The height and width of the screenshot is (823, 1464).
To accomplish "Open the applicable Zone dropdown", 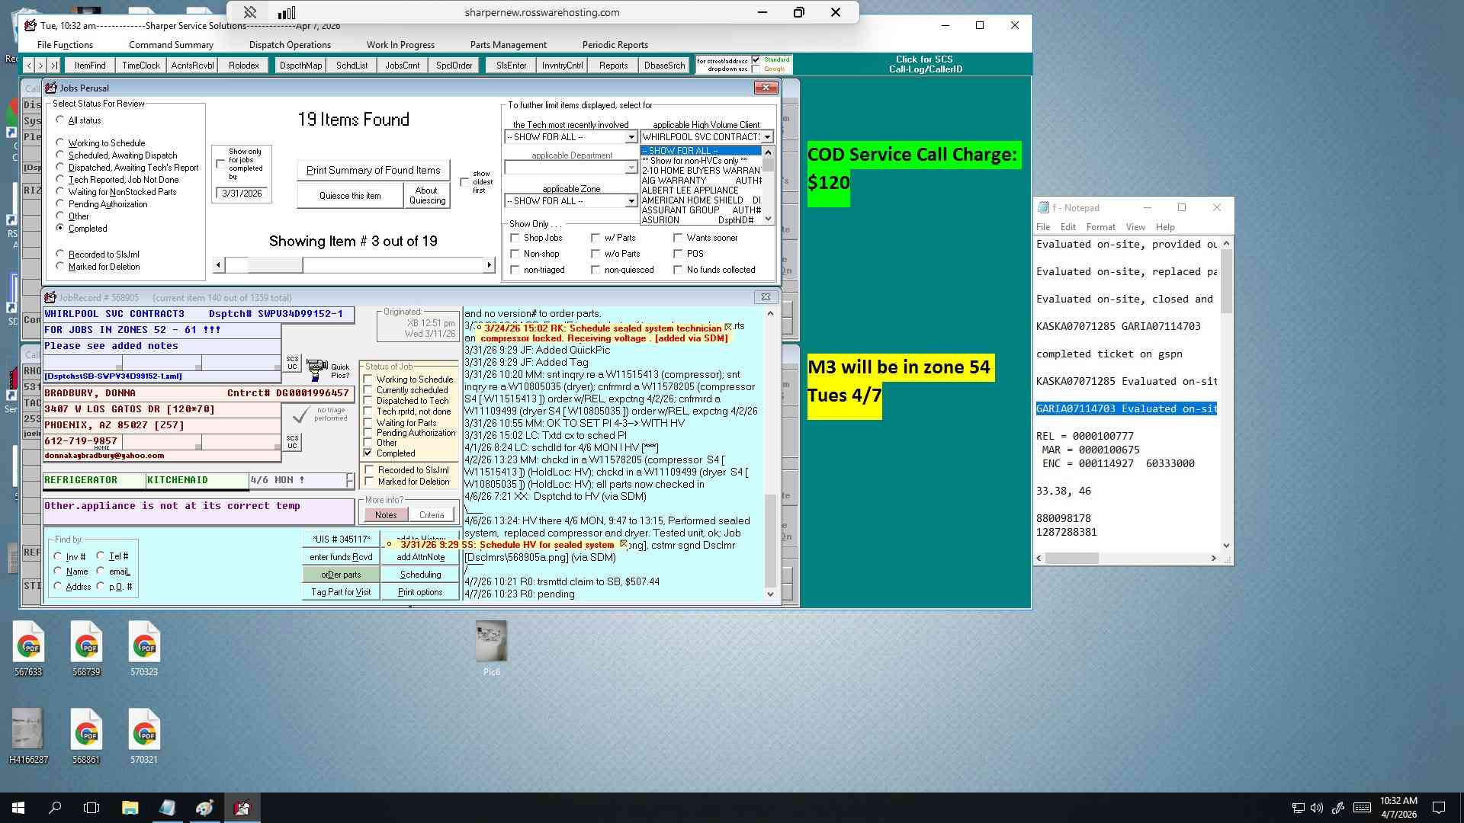I will click(631, 201).
